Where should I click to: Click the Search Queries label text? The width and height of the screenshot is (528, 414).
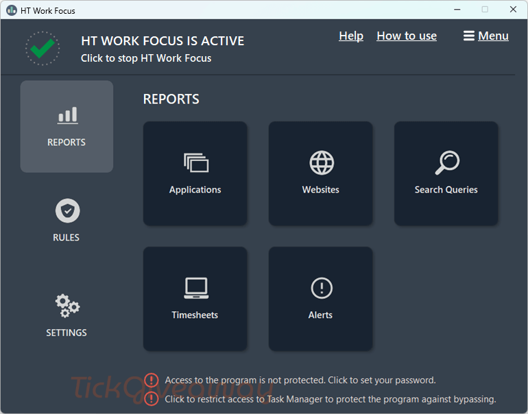[446, 190]
